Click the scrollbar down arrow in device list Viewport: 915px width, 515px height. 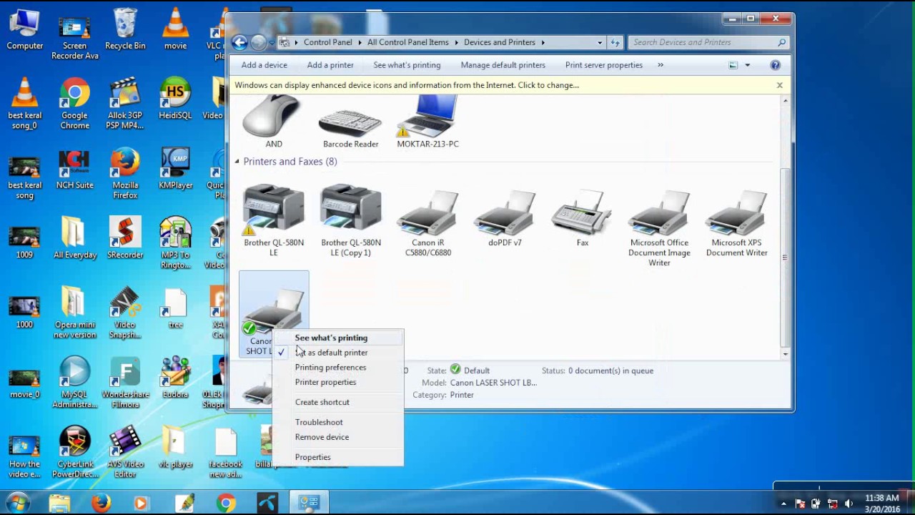click(786, 353)
